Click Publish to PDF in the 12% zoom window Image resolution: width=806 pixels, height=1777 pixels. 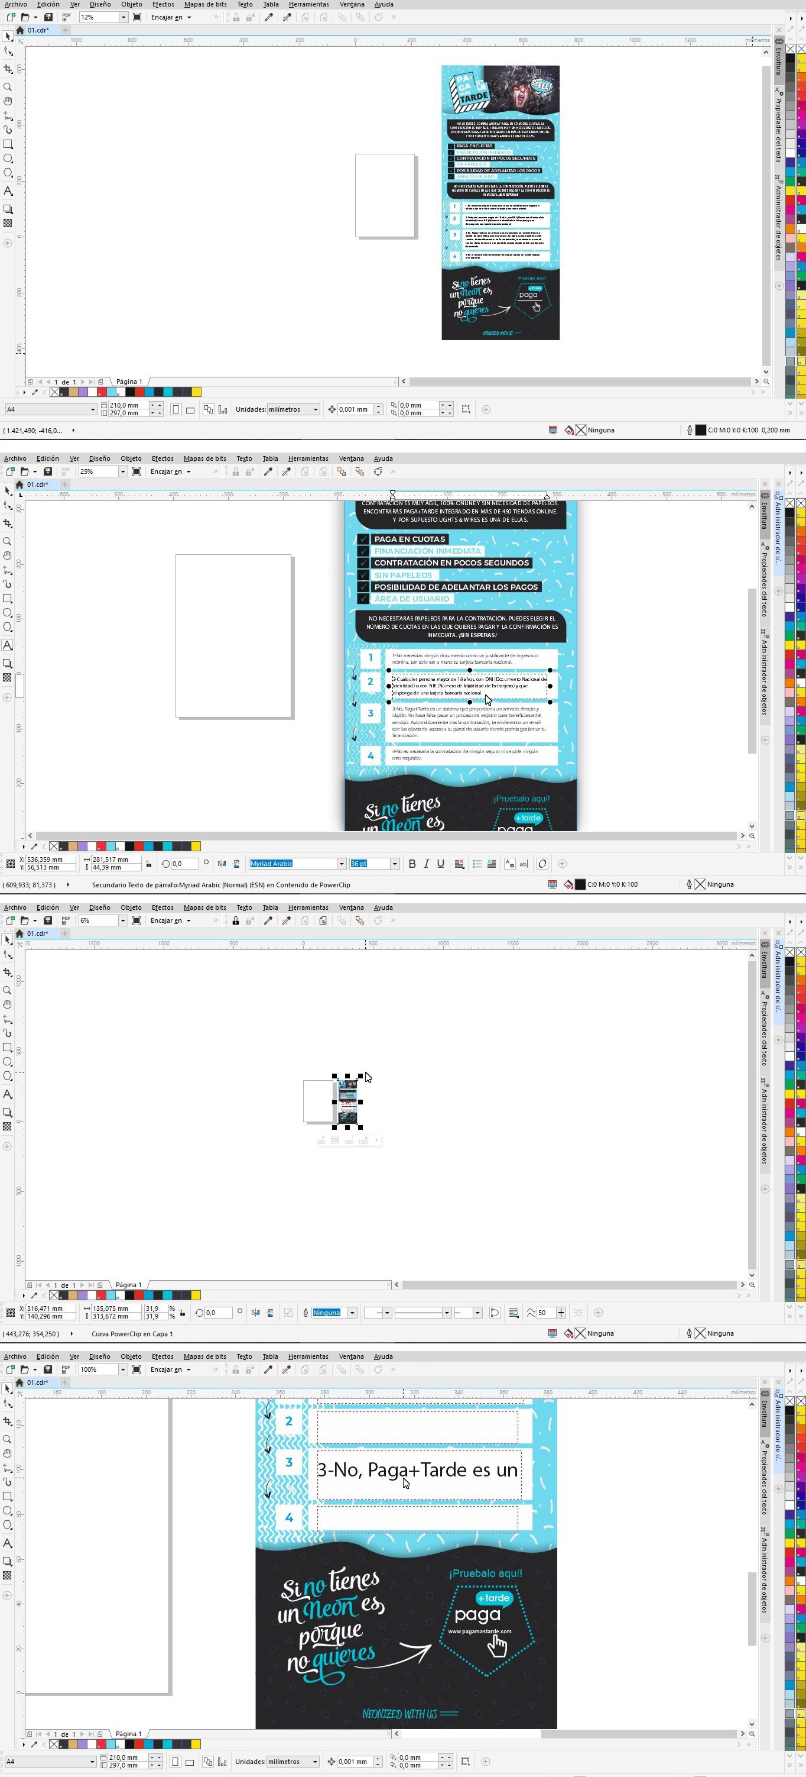point(66,17)
